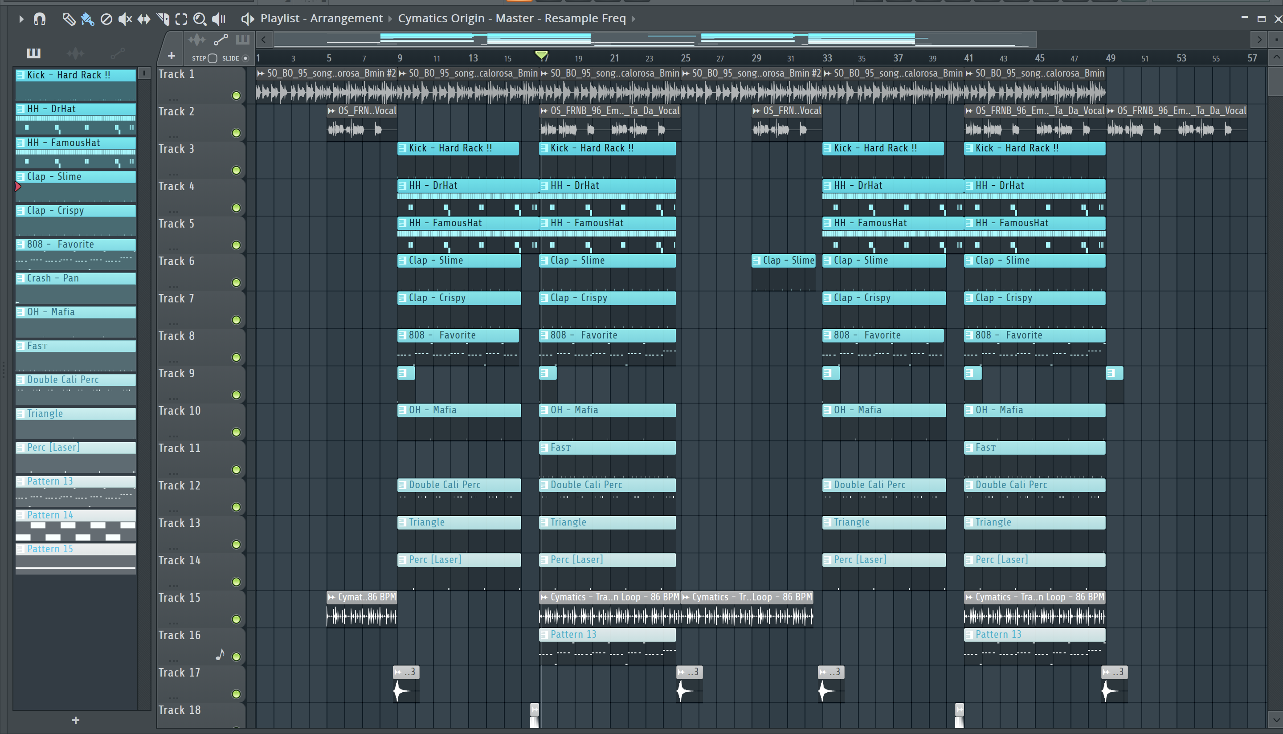The height and width of the screenshot is (734, 1283).
Task: Mute Track 1 with its green LED
Action: (x=236, y=96)
